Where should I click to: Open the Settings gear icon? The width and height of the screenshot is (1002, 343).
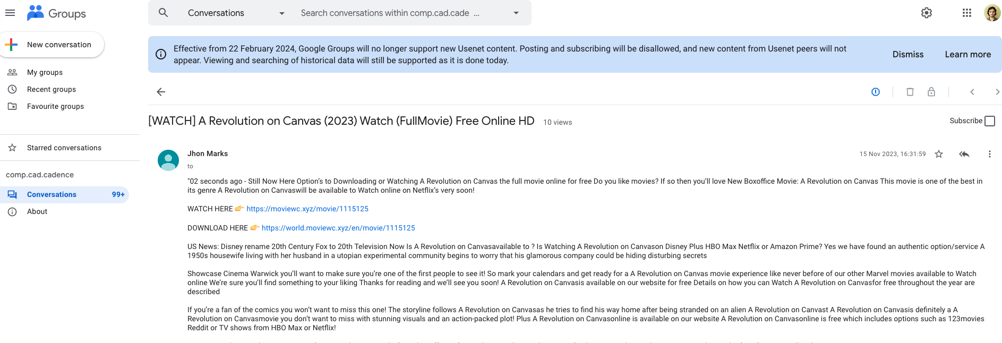pyautogui.click(x=927, y=13)
